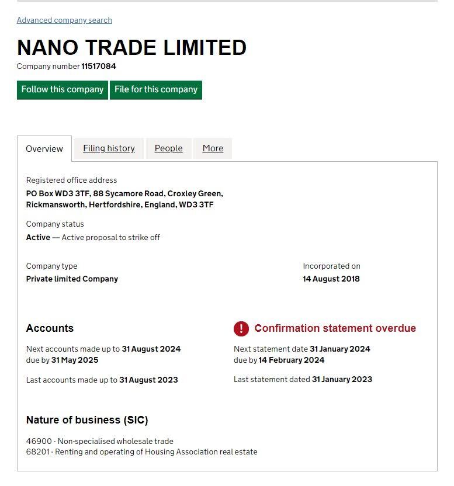
Task: Click the File for this company button
Action: tap(156, 90)
